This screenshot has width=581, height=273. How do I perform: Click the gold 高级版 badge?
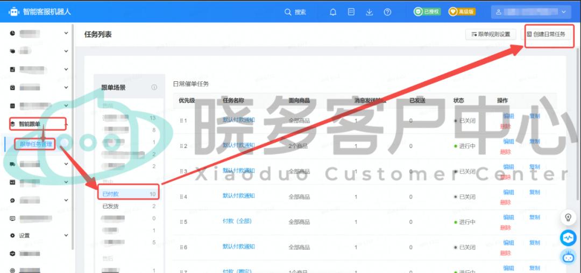[462, 12]
